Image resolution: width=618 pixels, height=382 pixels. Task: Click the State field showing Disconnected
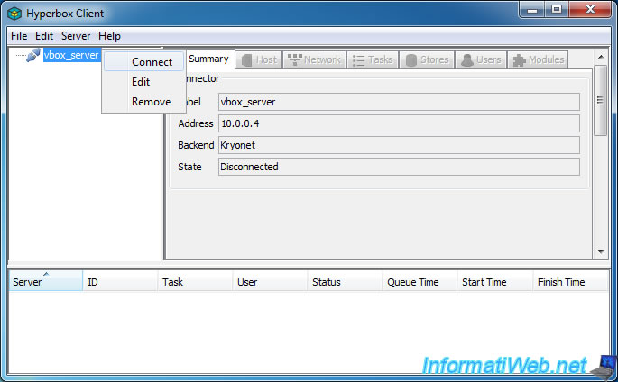pos(399,167)
